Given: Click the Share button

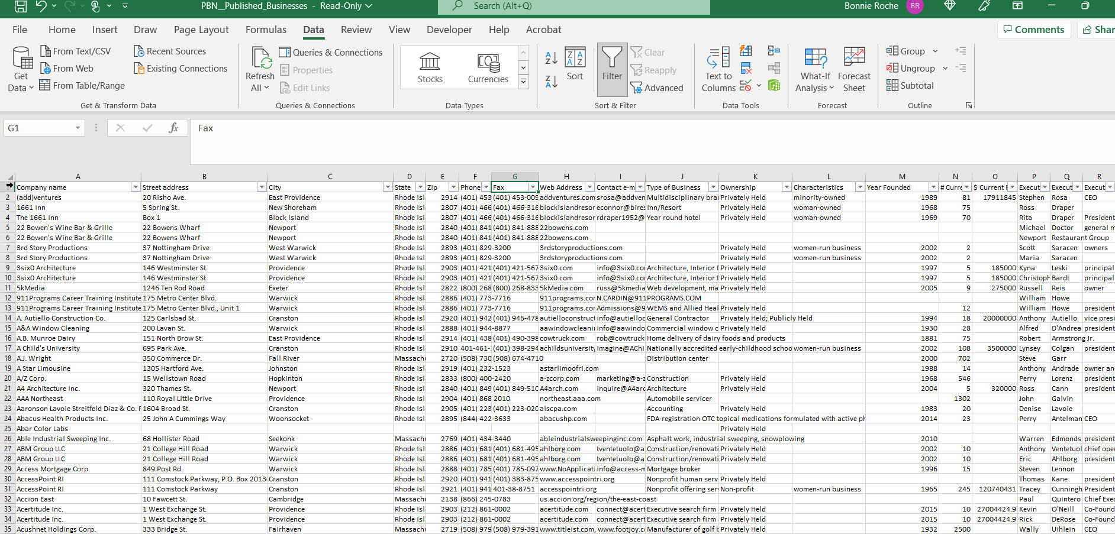Looking at the screenshot, I should (x=1097, y=30).
